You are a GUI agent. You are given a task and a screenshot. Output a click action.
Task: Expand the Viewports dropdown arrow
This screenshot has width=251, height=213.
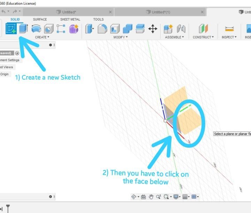pos(198,197)
